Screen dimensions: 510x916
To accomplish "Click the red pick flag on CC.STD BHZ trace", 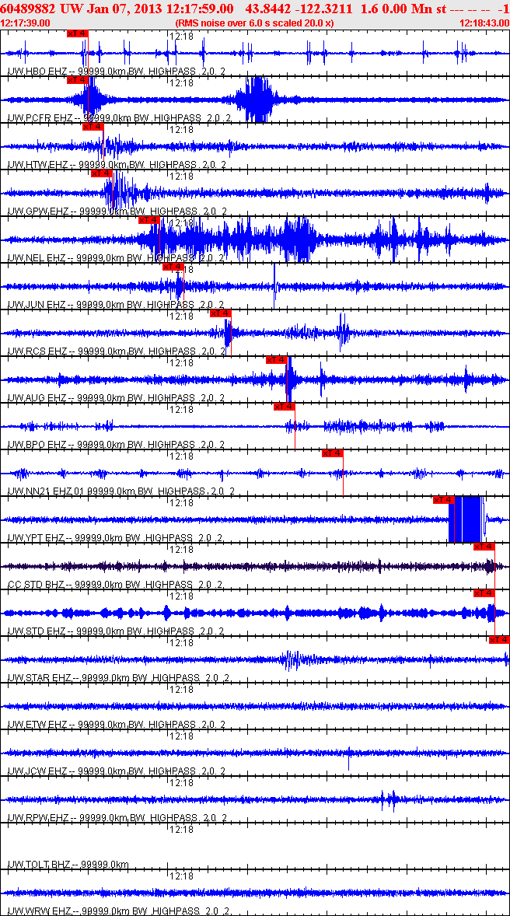I will (484, 547).
